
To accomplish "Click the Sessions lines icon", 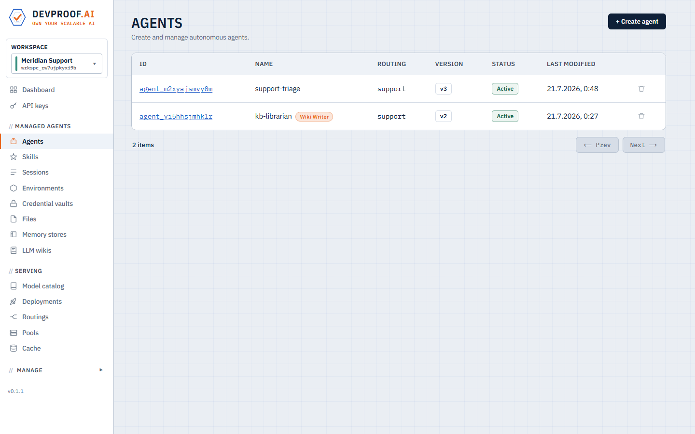I will 14,172.
